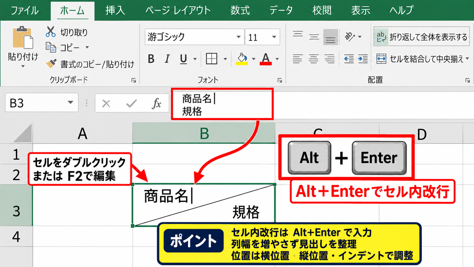The image size is (474, 267).
Task: Click the Cut scissors icon
Action: click(50, 31)
